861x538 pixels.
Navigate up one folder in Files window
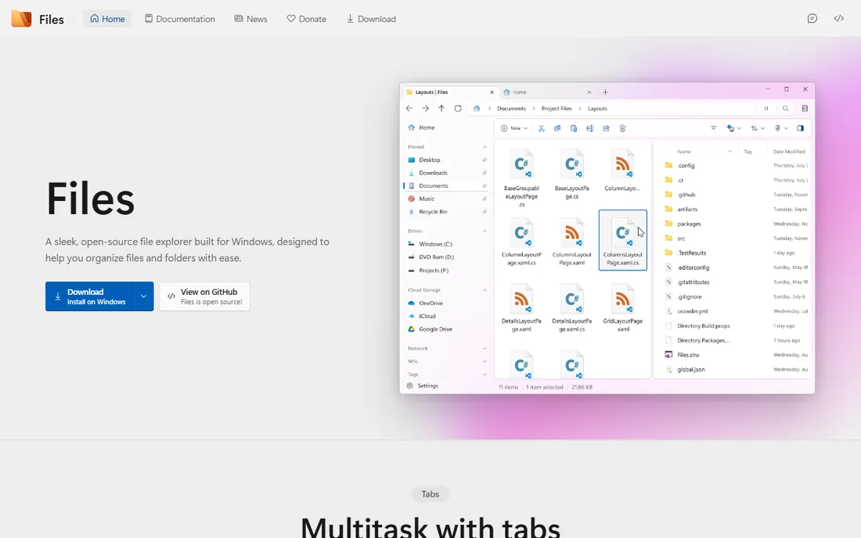click(x=441, y=109)
